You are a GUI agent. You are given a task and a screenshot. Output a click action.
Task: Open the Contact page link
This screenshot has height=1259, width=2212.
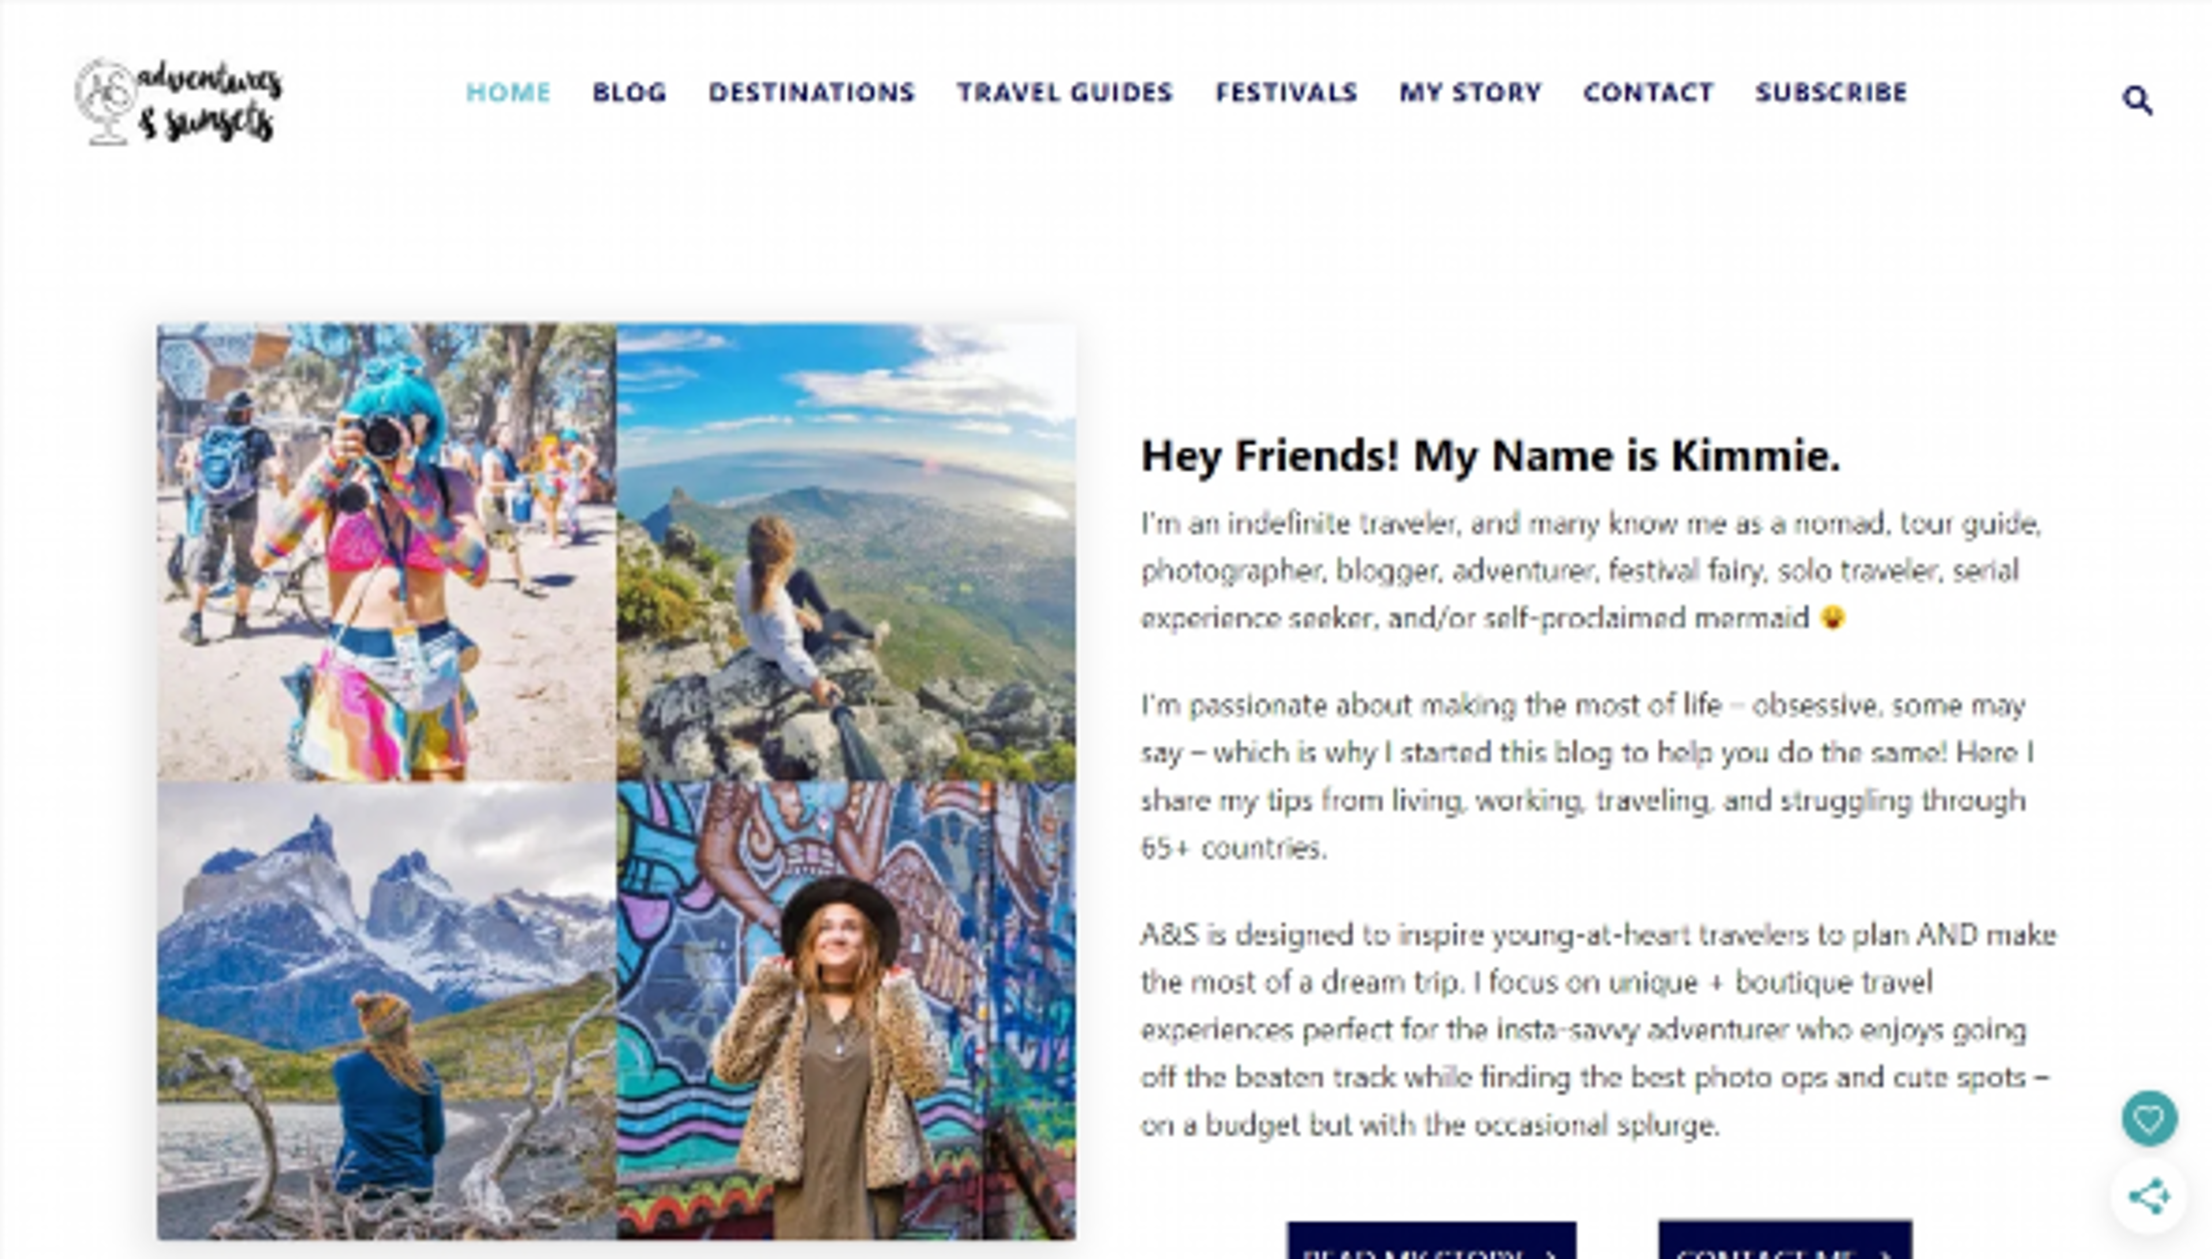point(1648,92)
